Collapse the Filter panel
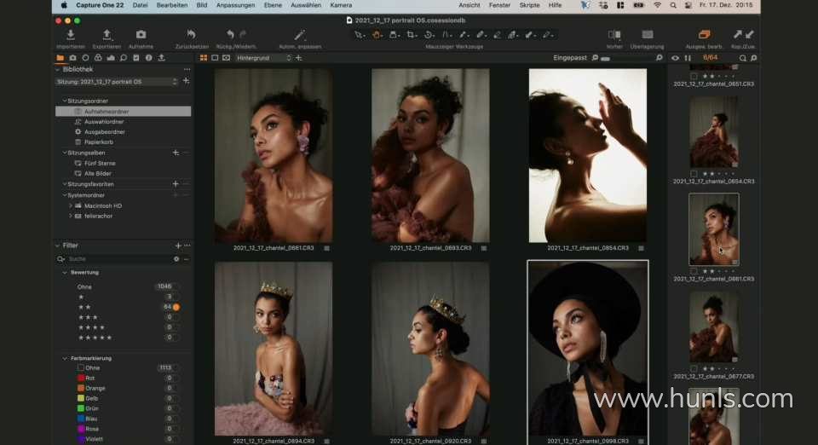Viewport: 818px width, 445px height. (x=57, y=246)
